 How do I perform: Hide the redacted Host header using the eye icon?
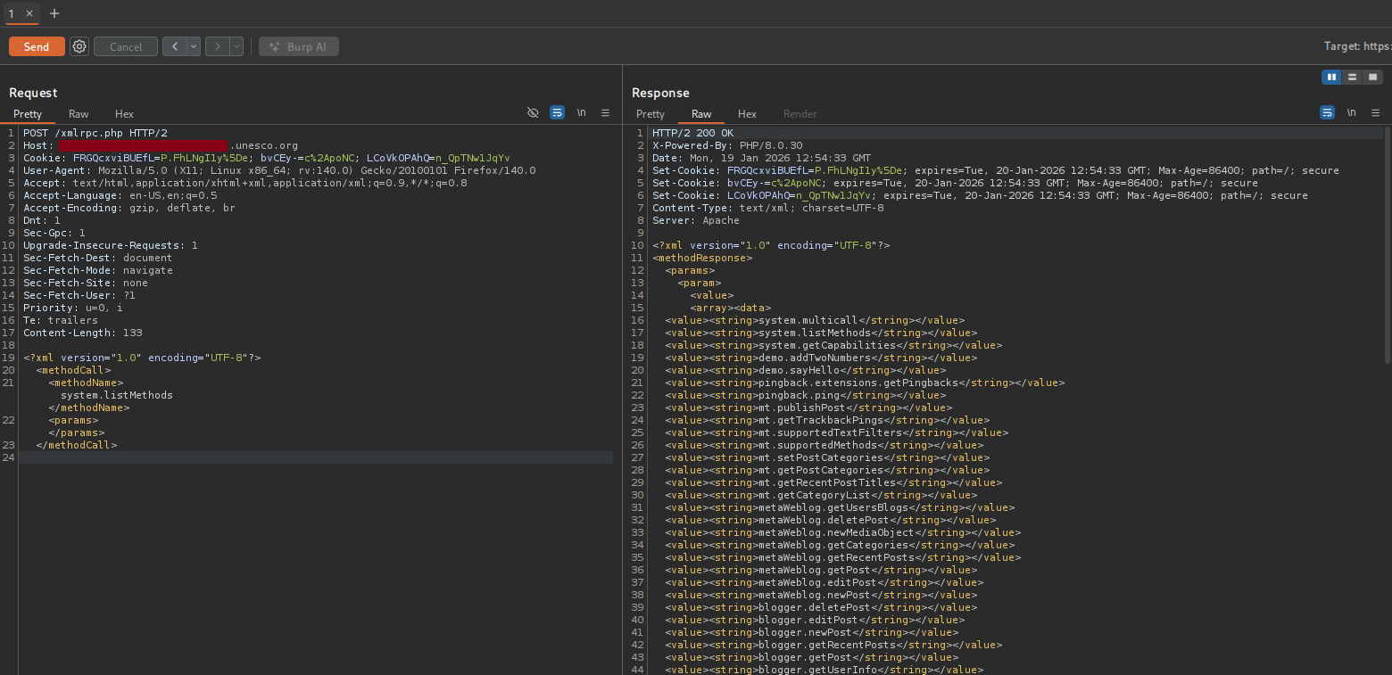coord(533,112)
